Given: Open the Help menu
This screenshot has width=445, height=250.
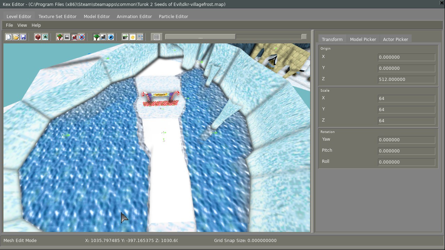Looking at the screenshot, I should [x=36, y=25].
